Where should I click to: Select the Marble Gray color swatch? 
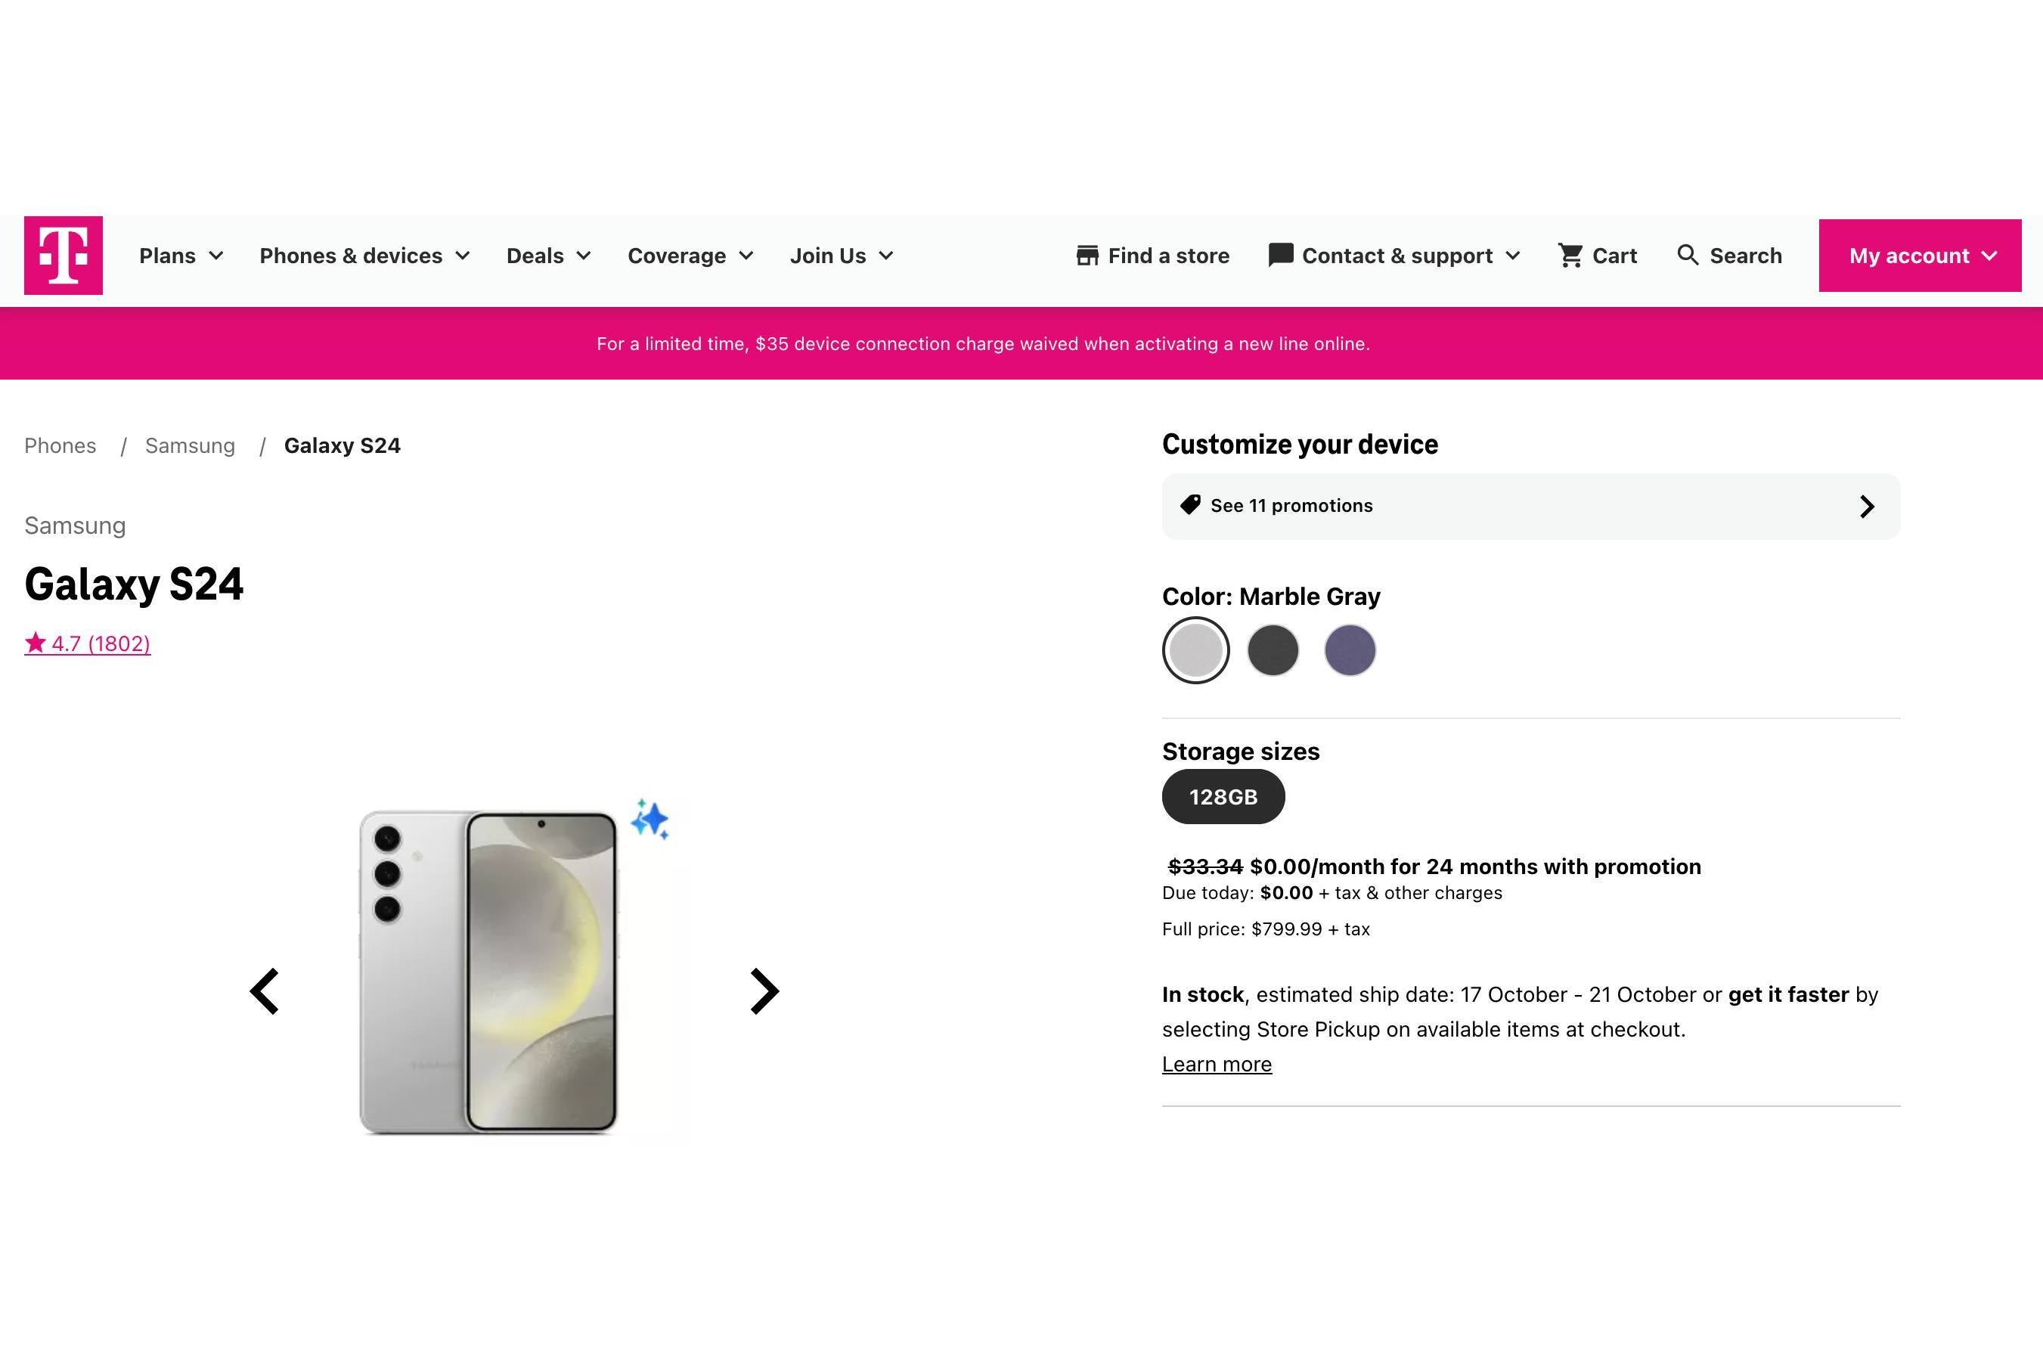point(1195,650)
